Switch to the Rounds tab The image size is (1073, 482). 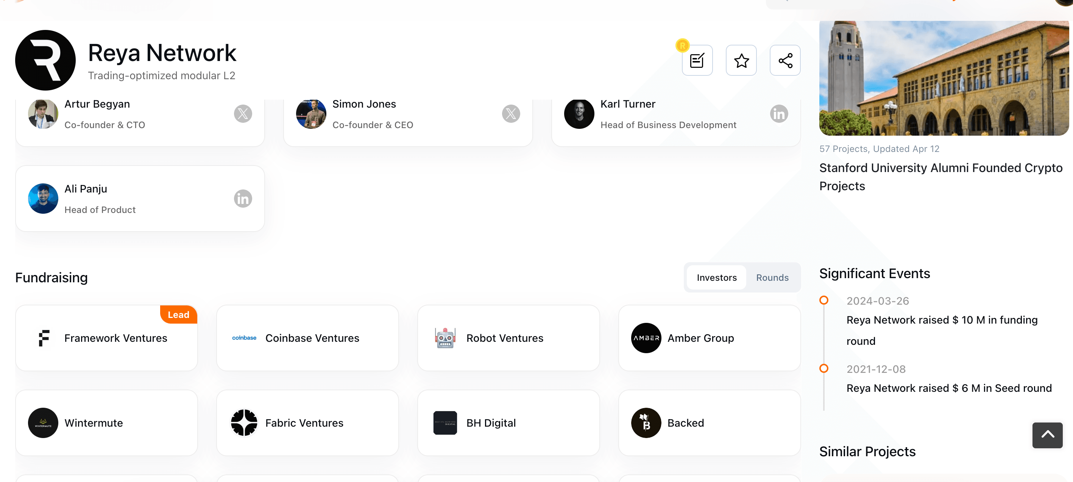click(772, 277)
